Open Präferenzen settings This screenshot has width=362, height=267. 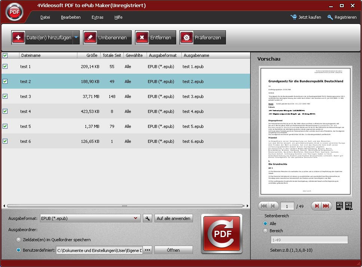[x=202, y=37]
